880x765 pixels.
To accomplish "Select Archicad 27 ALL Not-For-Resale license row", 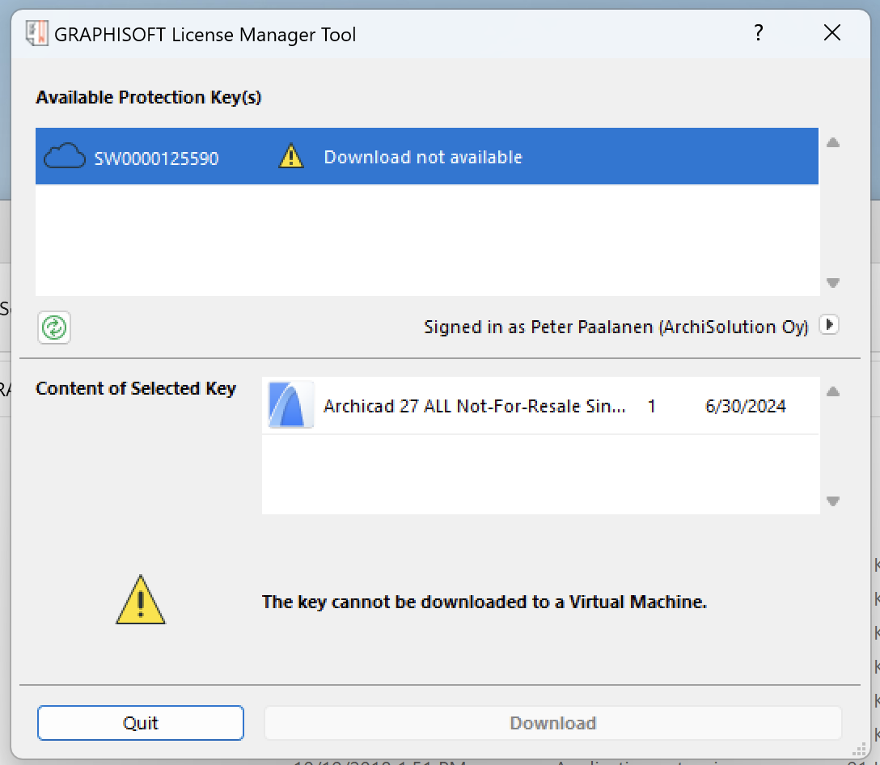I will coord(474,406).
